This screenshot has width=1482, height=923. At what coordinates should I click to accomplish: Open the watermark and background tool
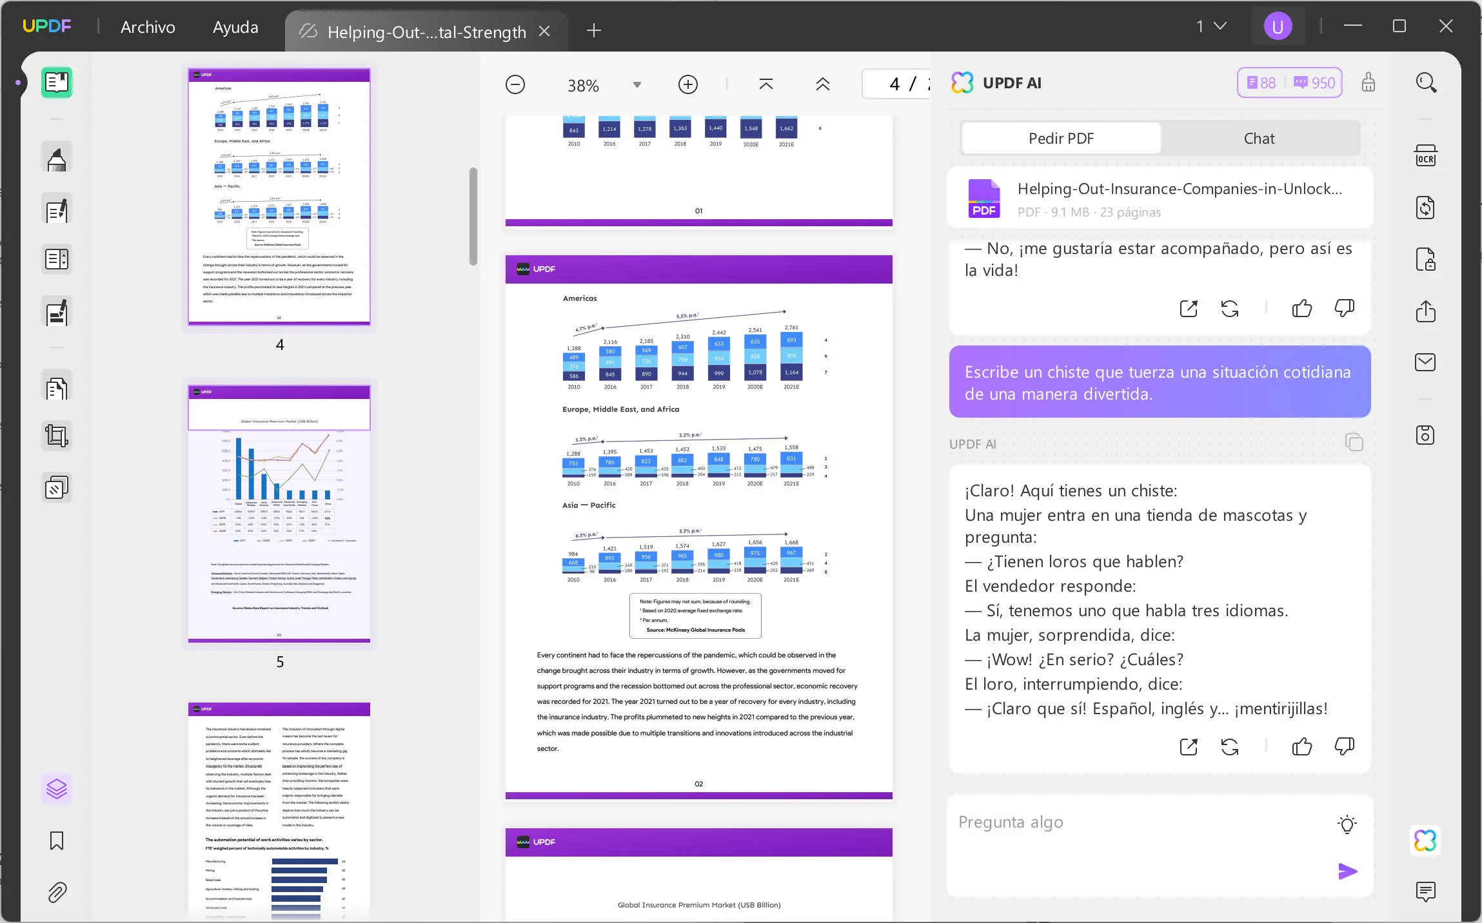[x=57, y=488]
